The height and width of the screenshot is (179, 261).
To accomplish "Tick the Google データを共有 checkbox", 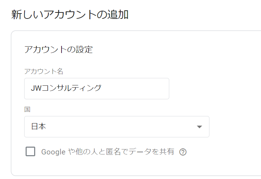I will [x=31, y=152].
